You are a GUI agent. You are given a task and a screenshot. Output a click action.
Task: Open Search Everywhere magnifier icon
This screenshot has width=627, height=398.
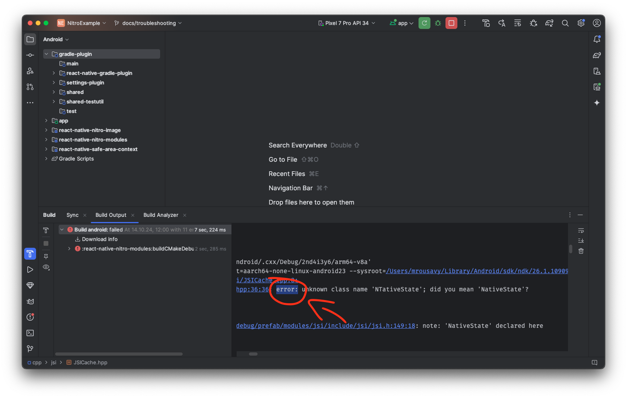point(565,23)
